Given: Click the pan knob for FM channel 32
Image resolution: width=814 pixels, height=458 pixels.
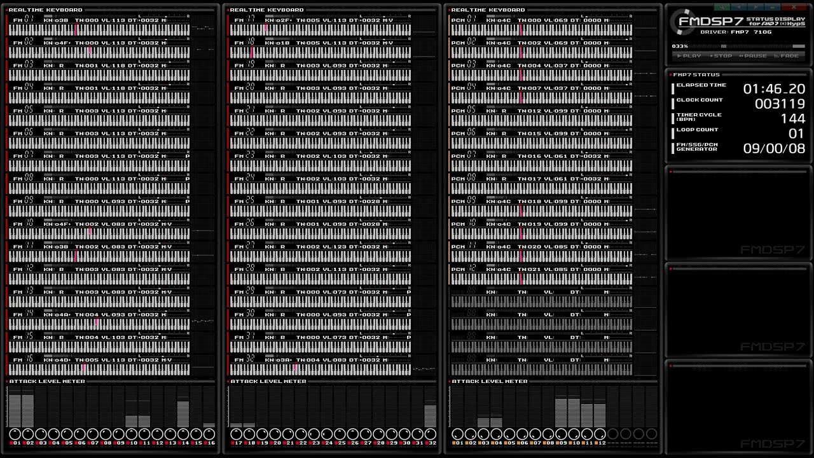Looking at the screenshot, I should pyautogui.click(x=431, y=434).
